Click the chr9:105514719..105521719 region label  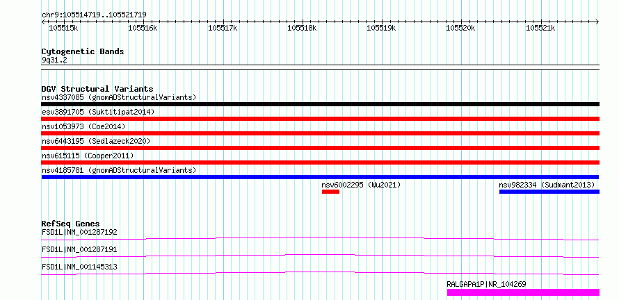click(x=94, y=15)
